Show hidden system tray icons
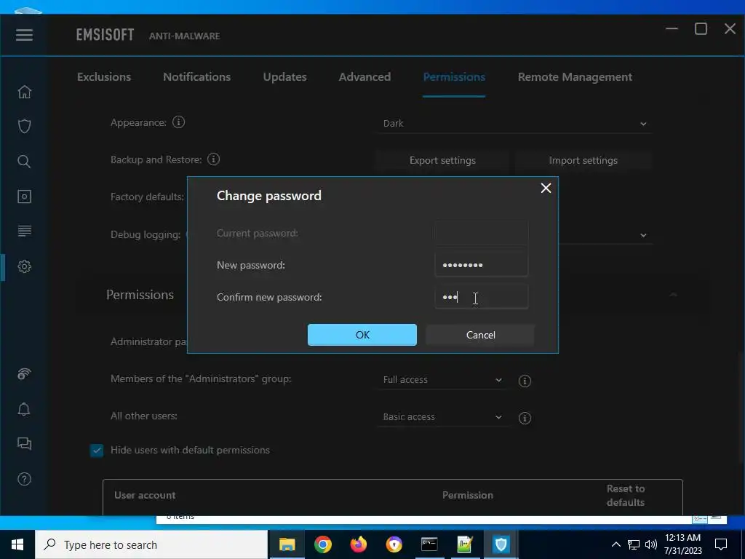Viewport: 745px width, 559px height. [615, 544]
